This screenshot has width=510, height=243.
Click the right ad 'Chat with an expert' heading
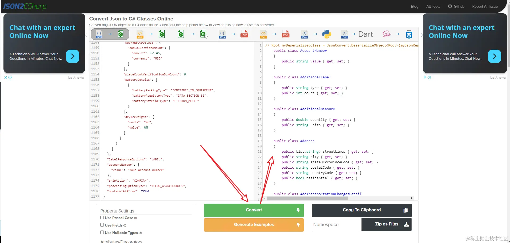click(462, 32)
